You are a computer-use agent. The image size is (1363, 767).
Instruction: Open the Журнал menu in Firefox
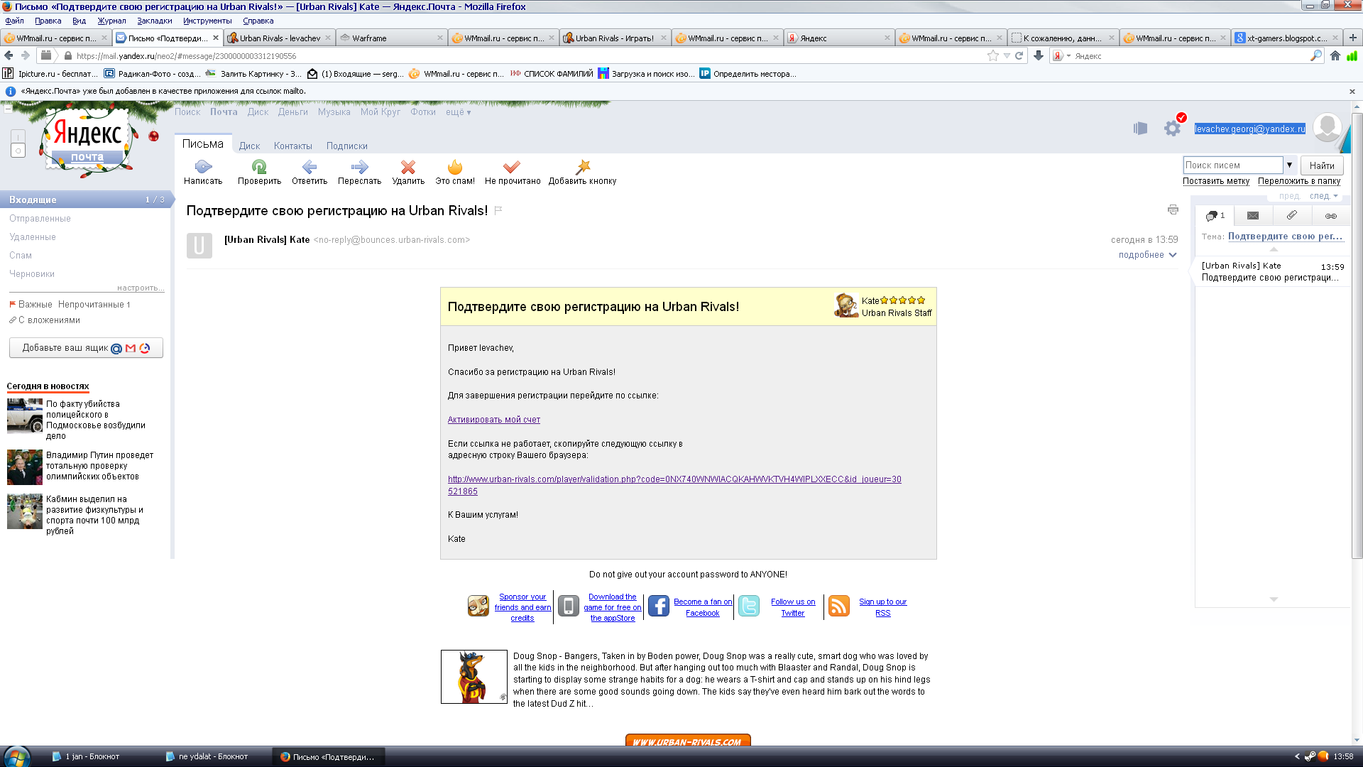pyautogui.click(x=111, y=21)
